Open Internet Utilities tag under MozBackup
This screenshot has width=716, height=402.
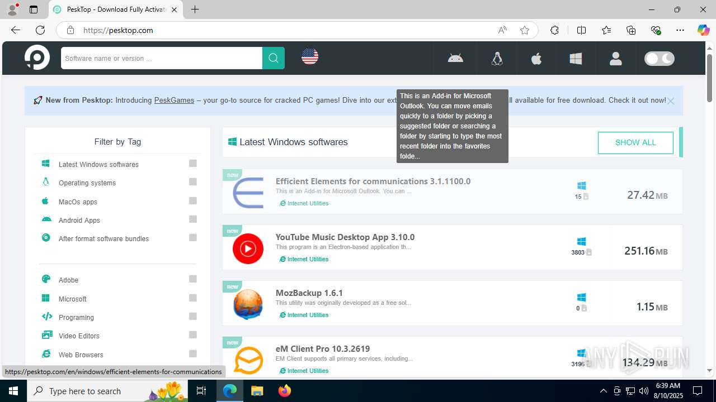(304, 315)
